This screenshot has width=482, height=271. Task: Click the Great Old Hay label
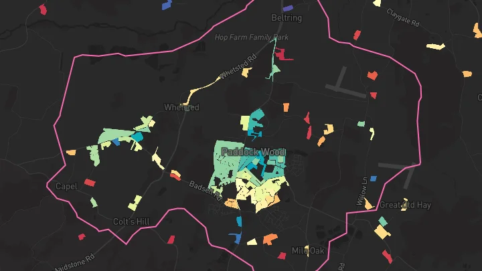click(406, 205)
